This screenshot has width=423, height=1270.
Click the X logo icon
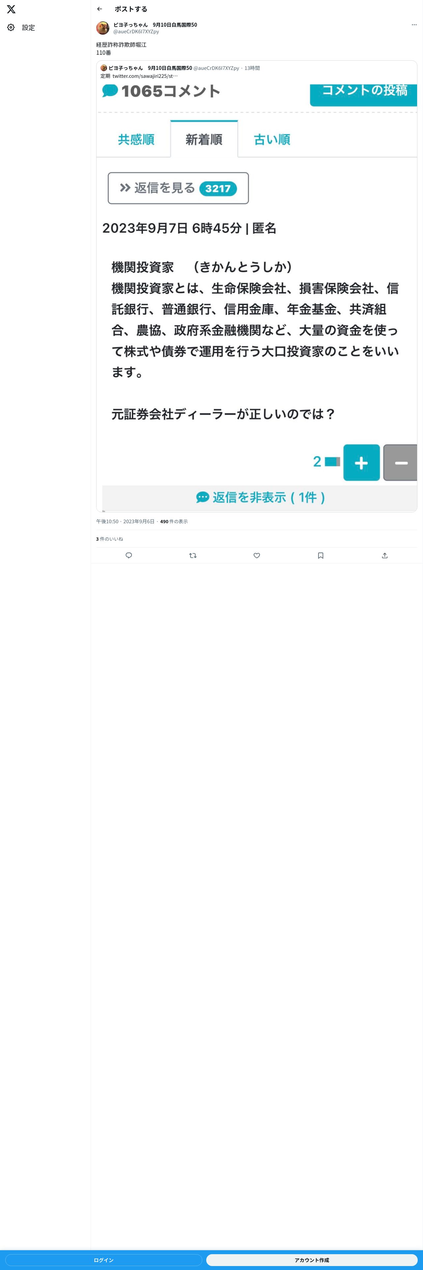11,9
